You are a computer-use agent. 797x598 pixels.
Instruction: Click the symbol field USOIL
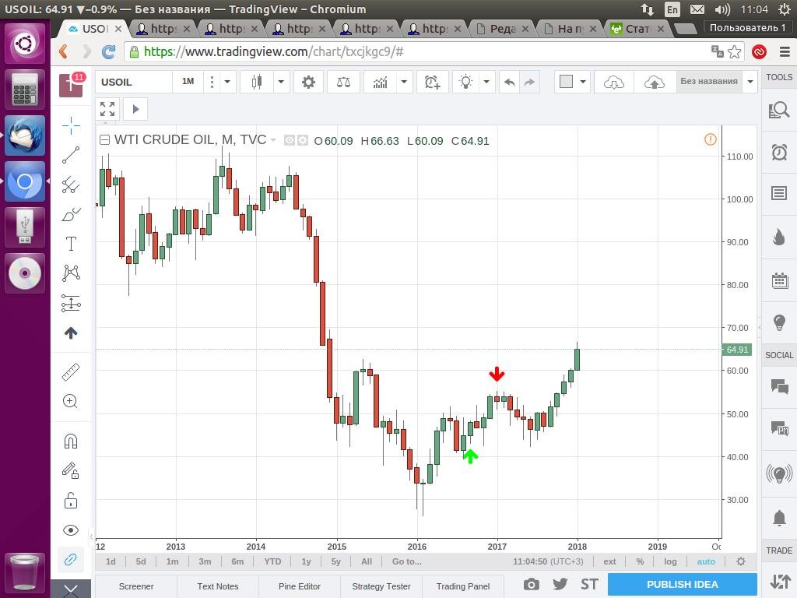(134, 82)
